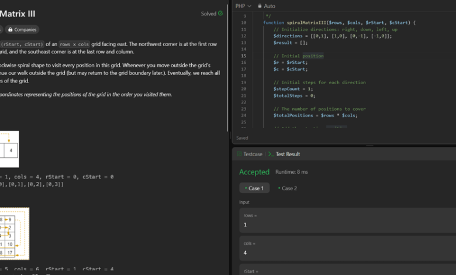Click the example 1 grid image

click(9, 149)
